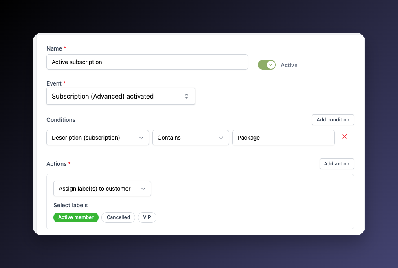This screenshot has width=398, height=268.
Task: Click the chevron in the Description (subscription) field
Action: 141,138
